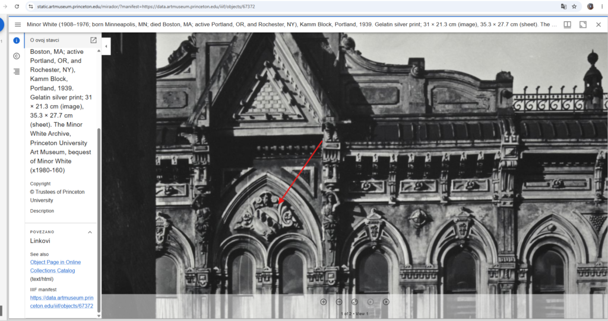
Task: Open the Rights copyright panel icon
Action: [x=16, y=56]
